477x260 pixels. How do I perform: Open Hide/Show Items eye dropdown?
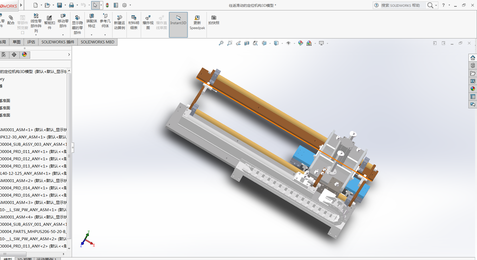coord(294,43)
